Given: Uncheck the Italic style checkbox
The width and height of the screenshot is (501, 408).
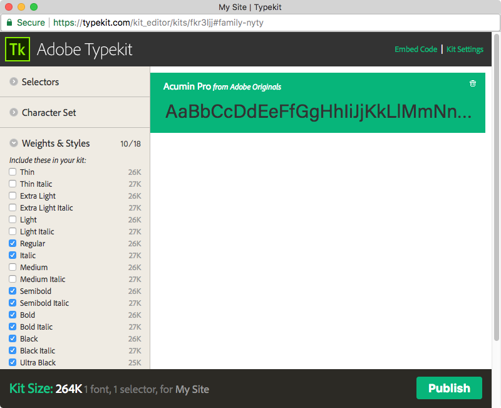Looking at the screenshot, I should pyautogui.click(x=13, y=255).
